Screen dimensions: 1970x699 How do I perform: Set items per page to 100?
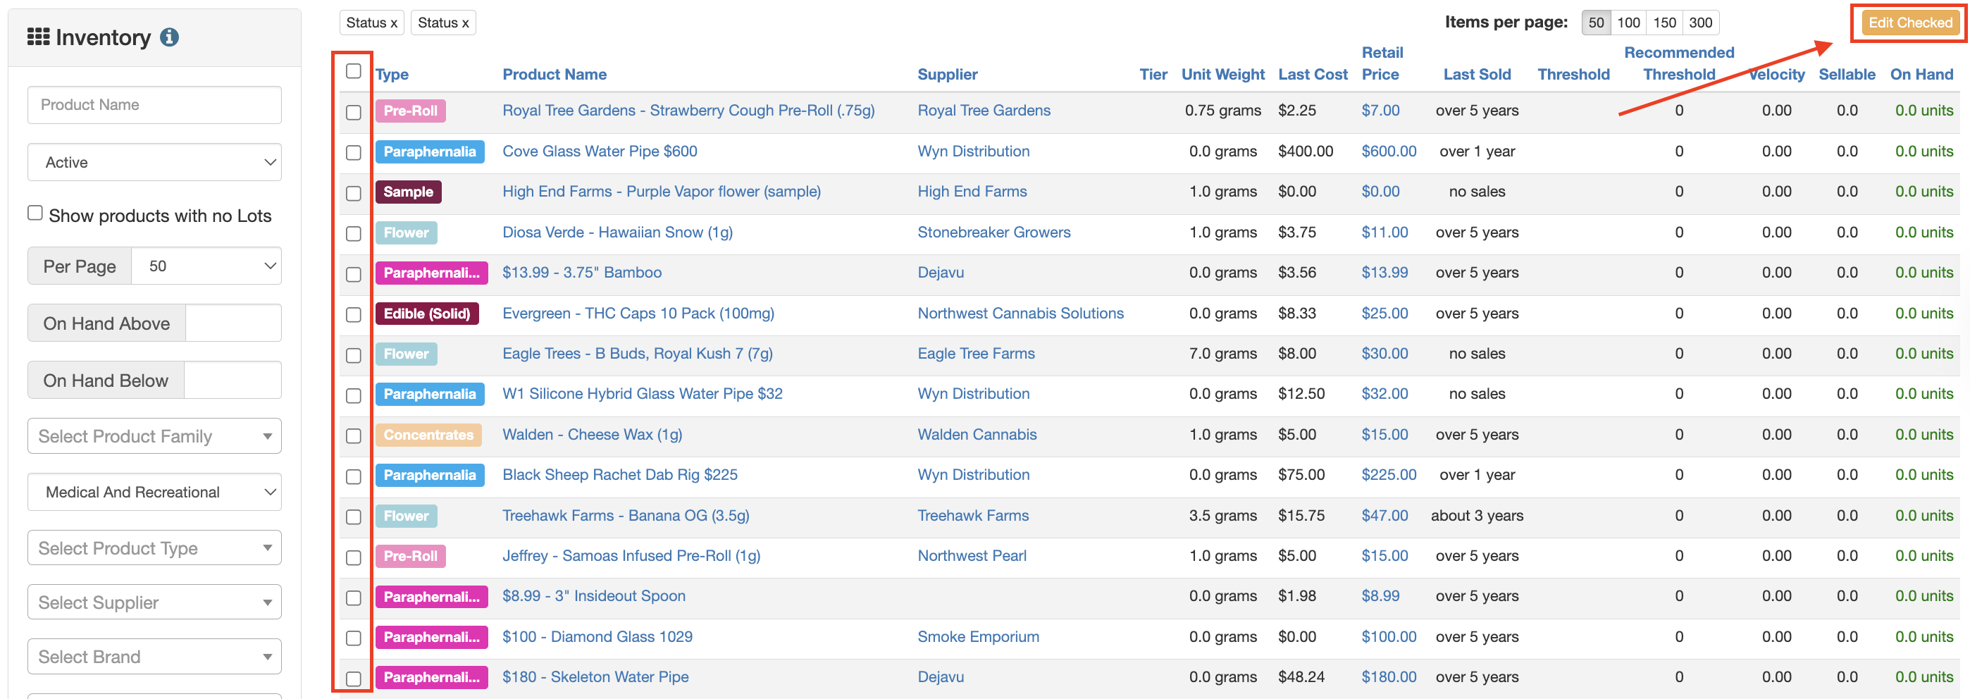point(1628,22)
